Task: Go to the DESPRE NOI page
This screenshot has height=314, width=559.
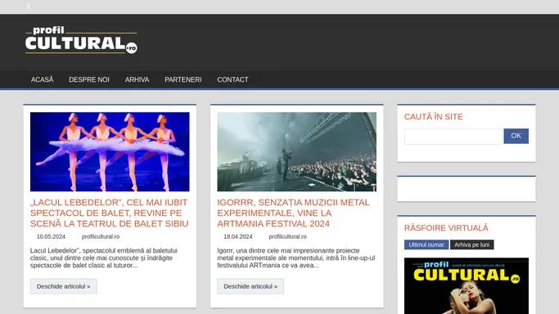Action: pyautogui.click(x=89, y=80)
